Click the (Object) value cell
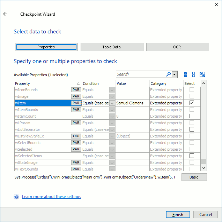The width and height of the screenshot is (222, 222). pyautogui.click(x=133, y=136)
